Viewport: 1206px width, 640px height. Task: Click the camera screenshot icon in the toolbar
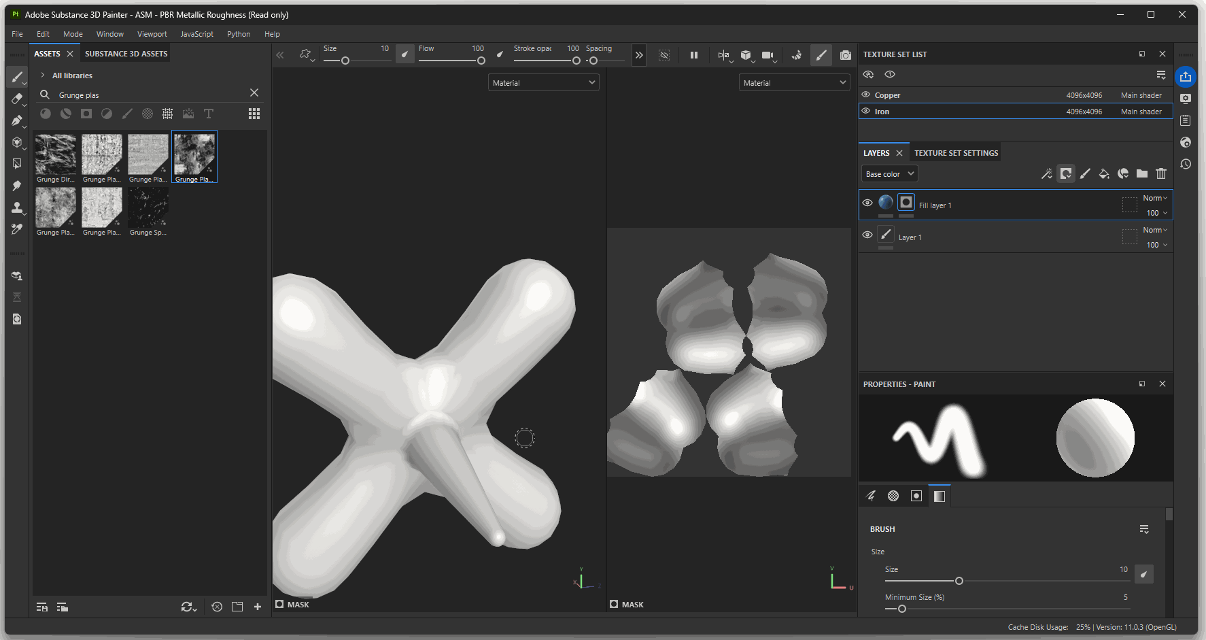pyautogui.click(x=845, y=55)
